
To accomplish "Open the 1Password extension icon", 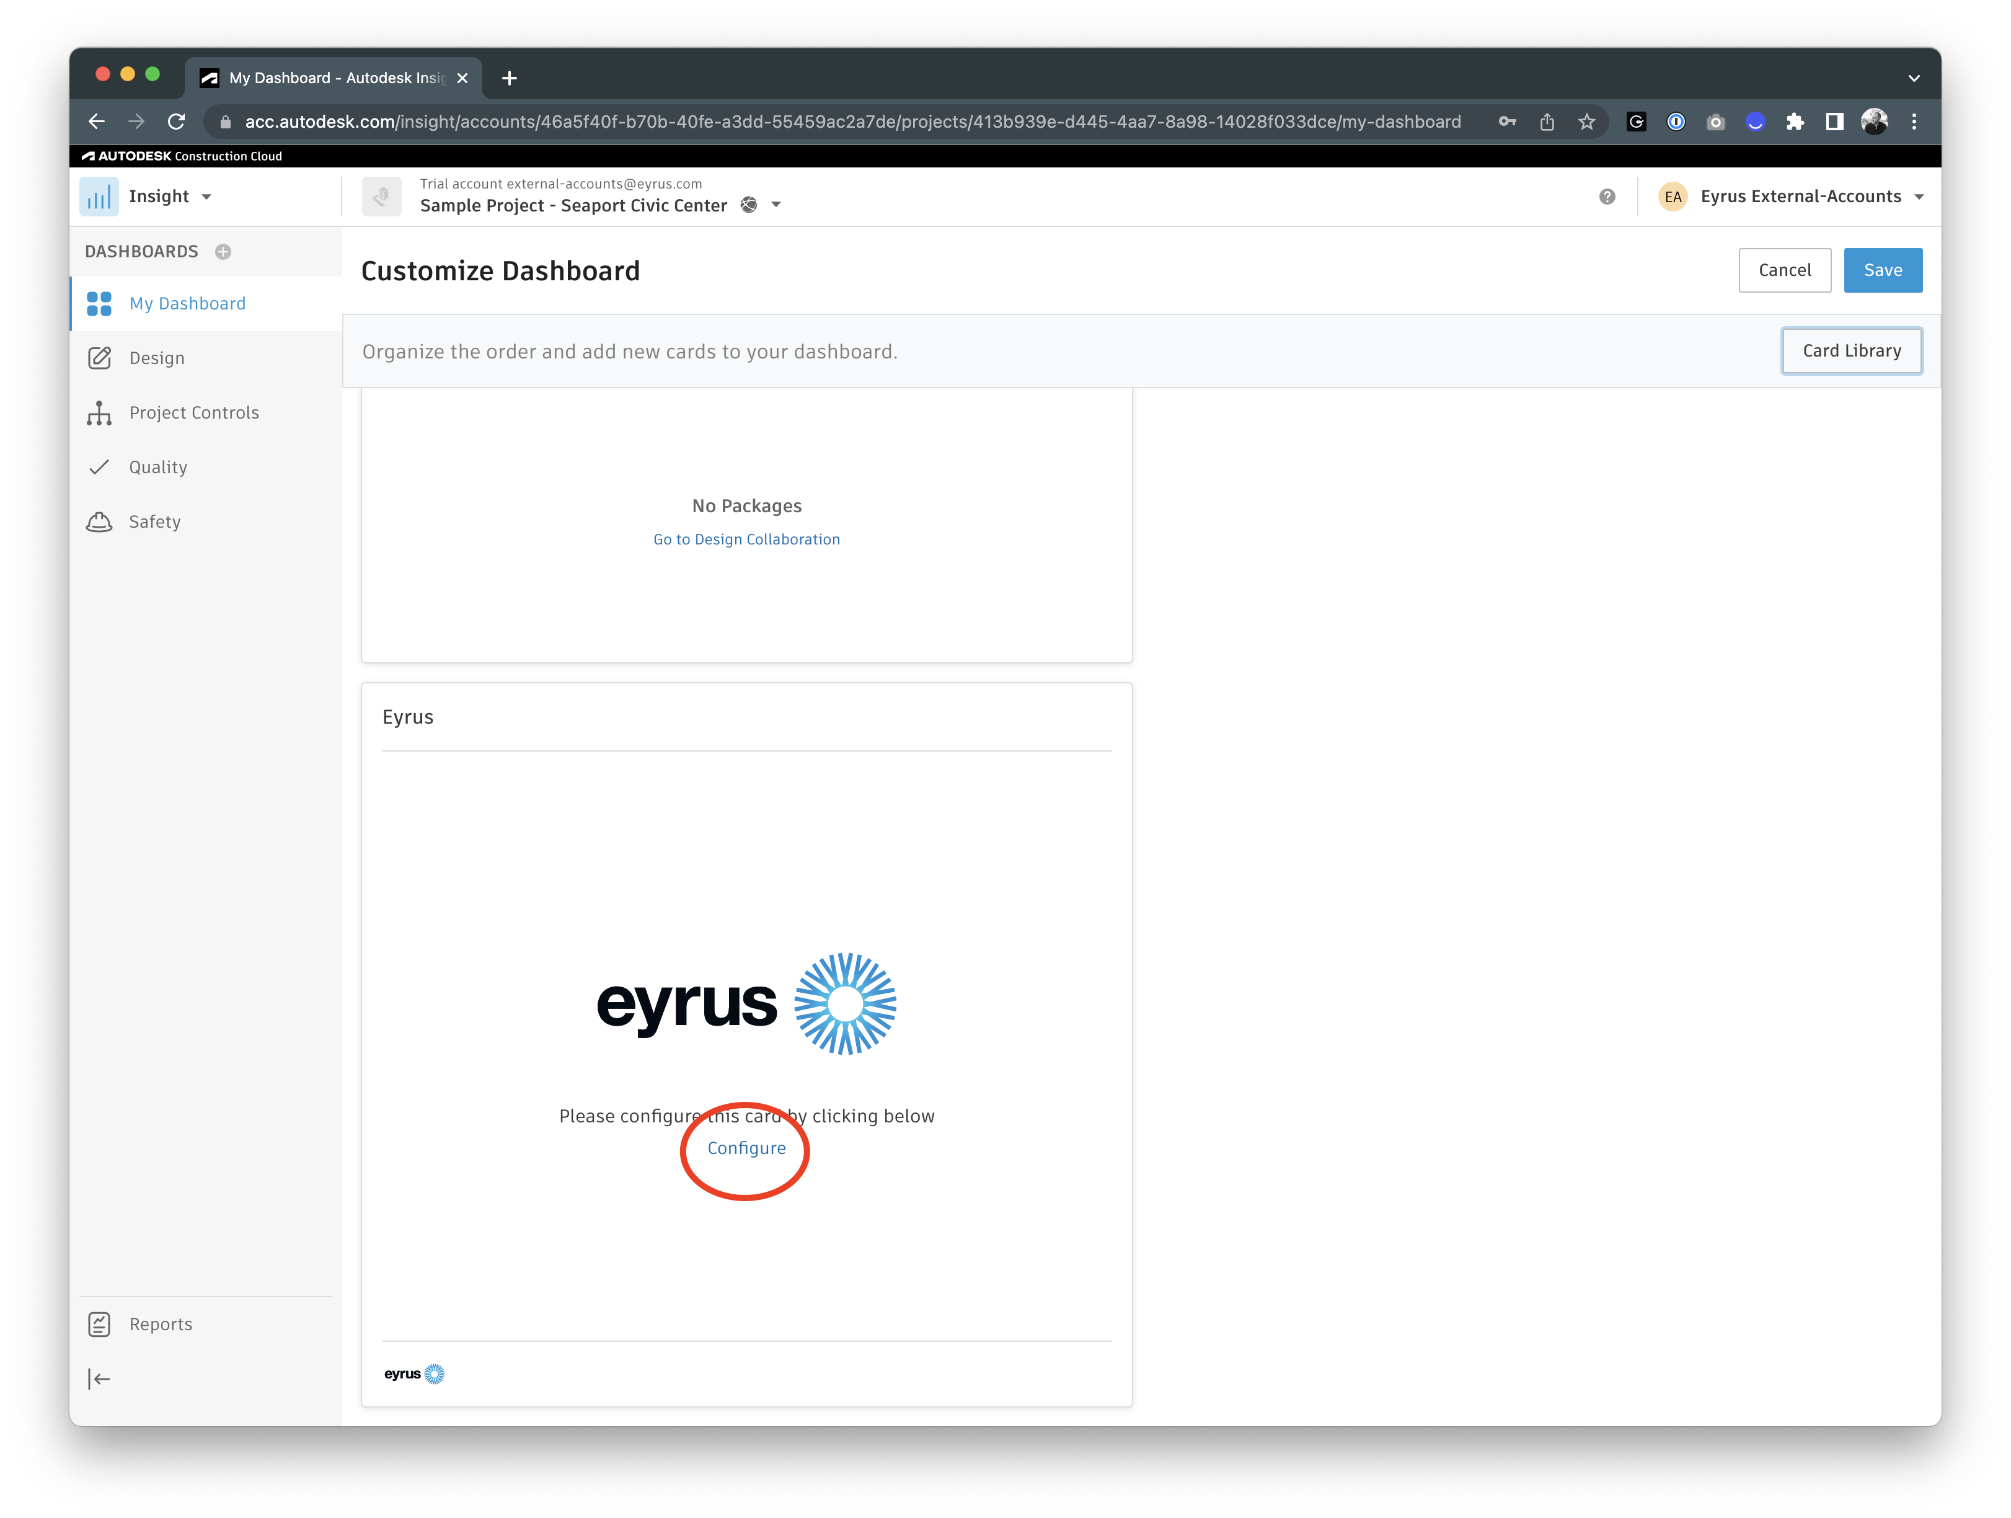I will [x=1676, y=122].
